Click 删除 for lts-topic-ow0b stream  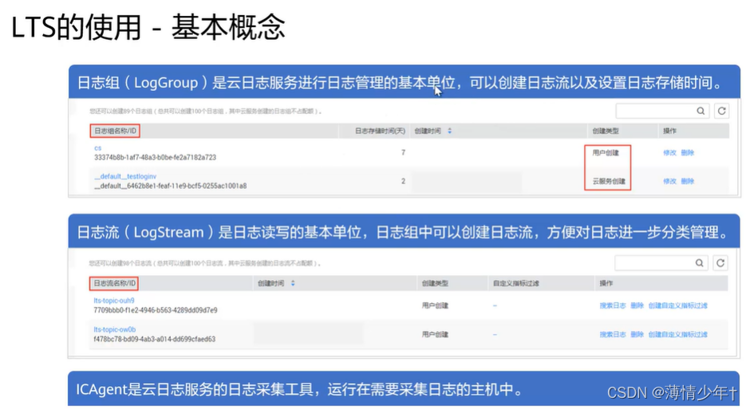637,335
